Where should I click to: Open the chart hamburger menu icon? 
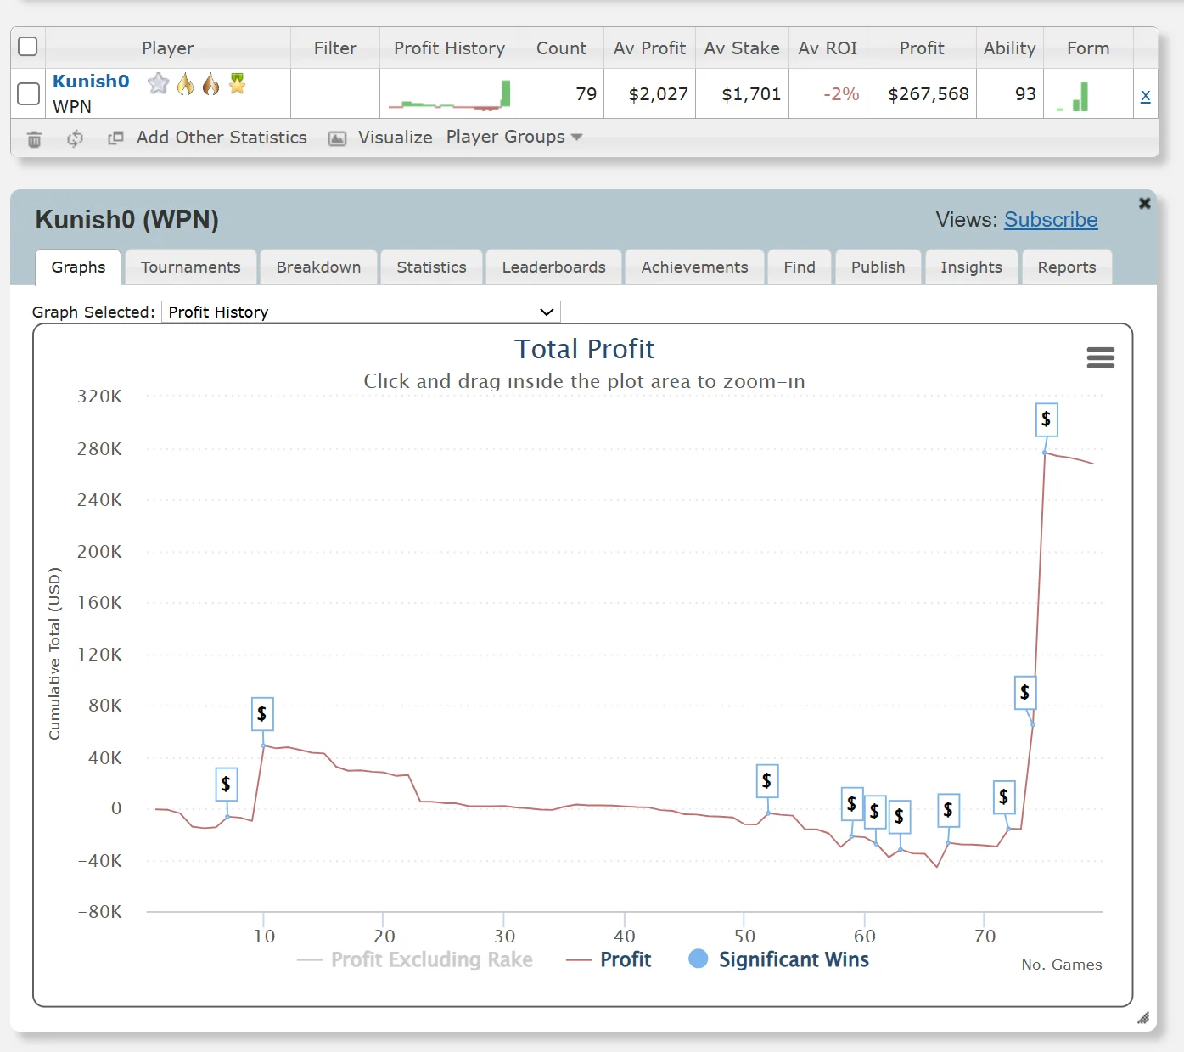pos(1100,357)
